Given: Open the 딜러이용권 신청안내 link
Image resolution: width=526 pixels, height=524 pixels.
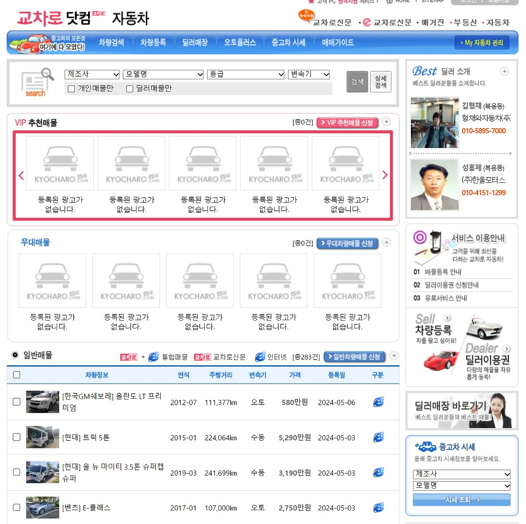Looking at the screenshot, I should [x=452, y=285].
